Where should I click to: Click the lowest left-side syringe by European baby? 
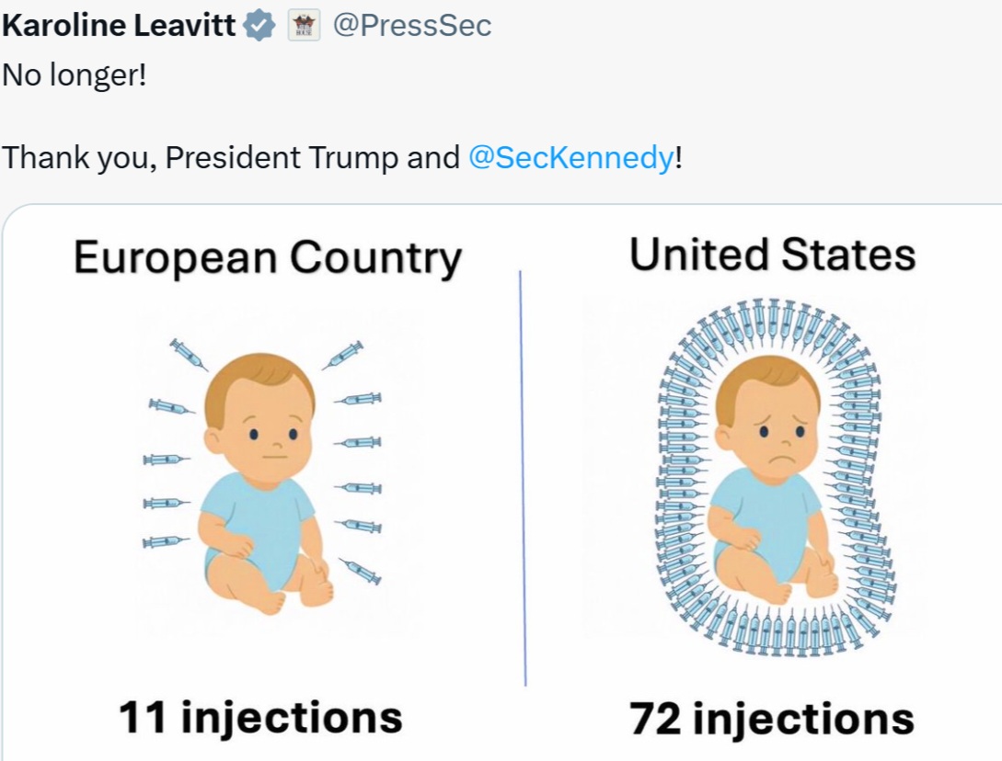(x=167, y=542)
